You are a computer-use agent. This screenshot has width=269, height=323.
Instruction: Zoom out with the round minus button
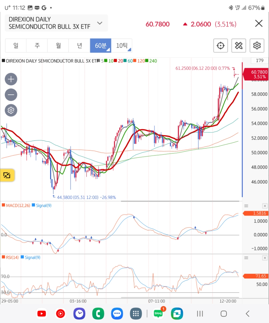[11, 95]
